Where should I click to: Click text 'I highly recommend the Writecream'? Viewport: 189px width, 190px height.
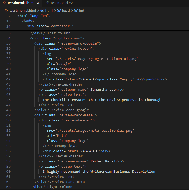(x=77, y=172)
